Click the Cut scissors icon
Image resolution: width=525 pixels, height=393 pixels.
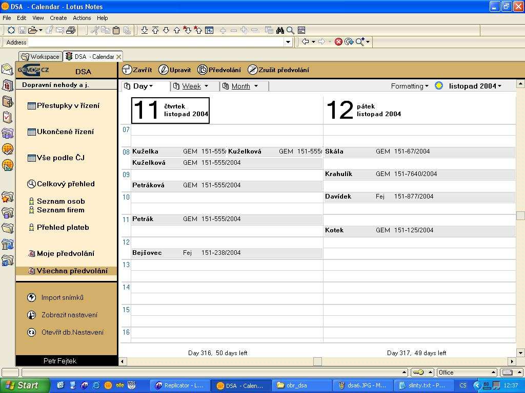[x=95, y=30]
